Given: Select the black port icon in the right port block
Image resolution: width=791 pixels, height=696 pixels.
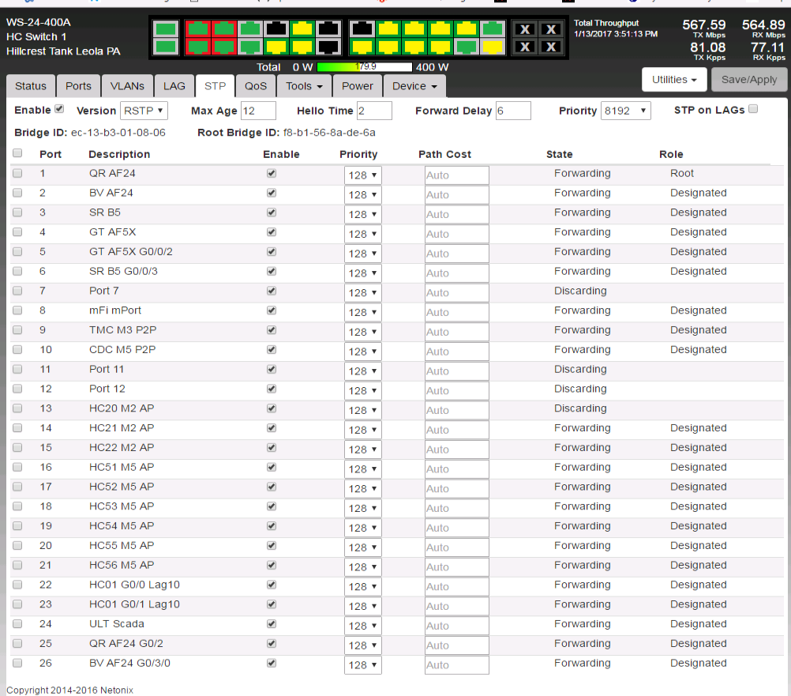Looking at the screenshot, I should pyautogui.click(x=362, y=29).
